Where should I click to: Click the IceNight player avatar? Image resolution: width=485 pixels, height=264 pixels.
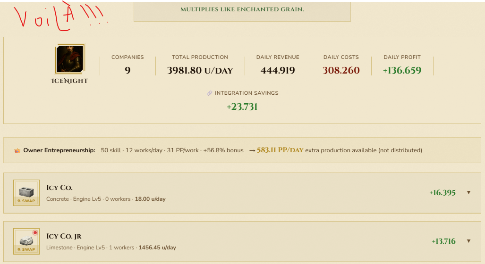pyautogui.click(x=69, y=59)
